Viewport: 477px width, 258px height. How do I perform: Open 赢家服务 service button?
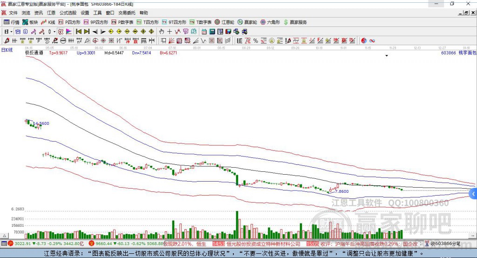pos(295,22)
